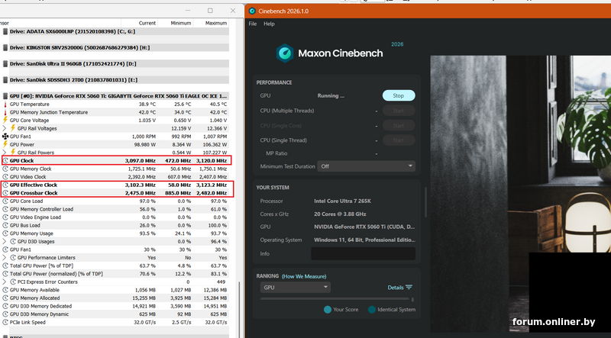Click the GPU Core Load row icon
611x338 pixels.
5,201
